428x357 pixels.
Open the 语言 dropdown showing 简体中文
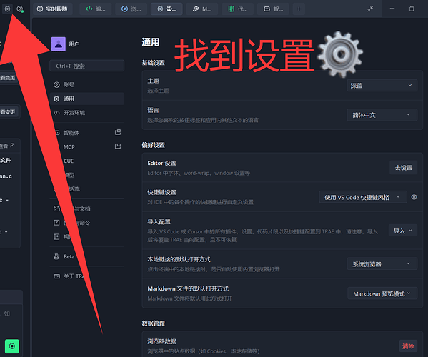[x=382, y=115]
